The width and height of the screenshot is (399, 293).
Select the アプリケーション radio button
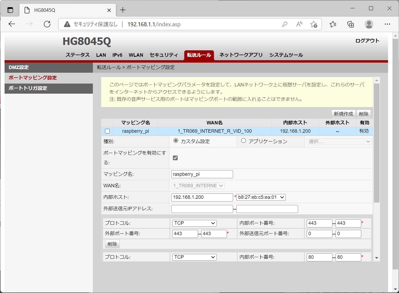click(x=244, y=141)
